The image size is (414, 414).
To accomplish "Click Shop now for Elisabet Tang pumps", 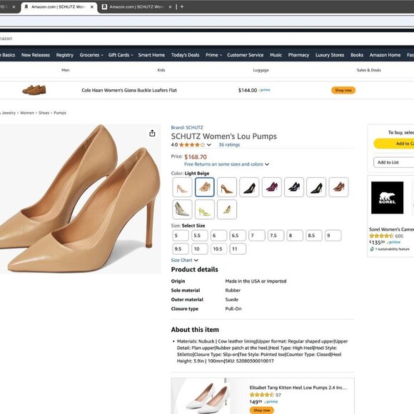I will point(262,410).
